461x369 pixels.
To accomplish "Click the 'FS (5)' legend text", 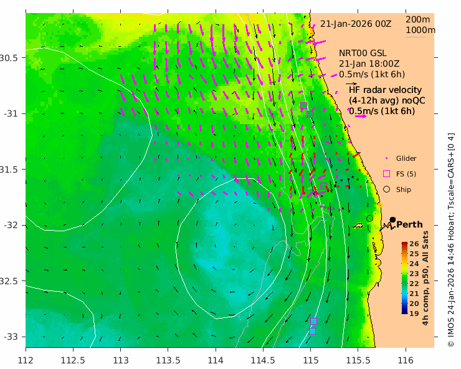I will point(406,174).
